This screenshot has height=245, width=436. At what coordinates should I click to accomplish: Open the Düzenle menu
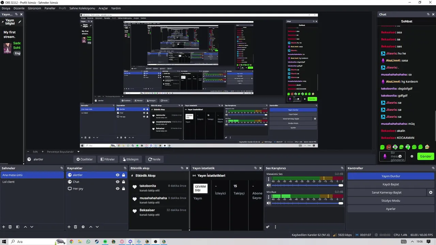click(19, 8)
